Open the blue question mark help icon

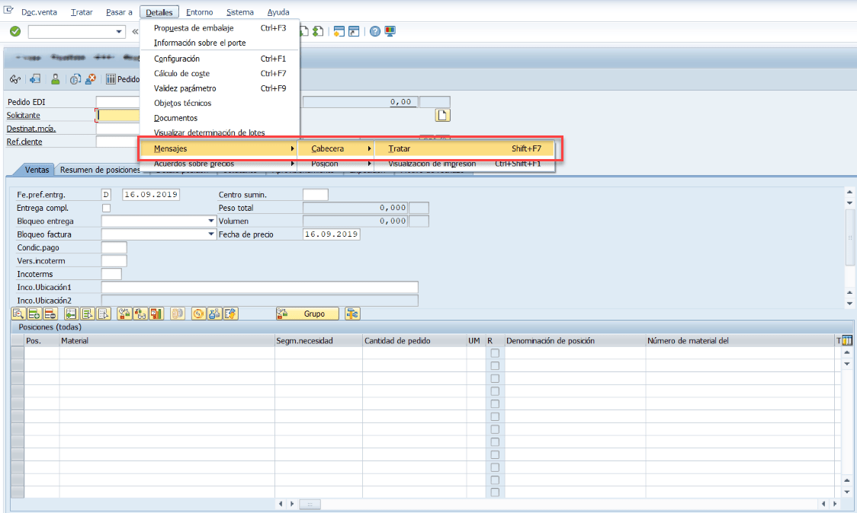click(375, 32)
